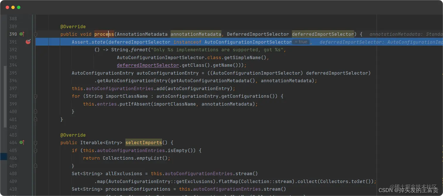Click the "selectImports" method name

144,143
